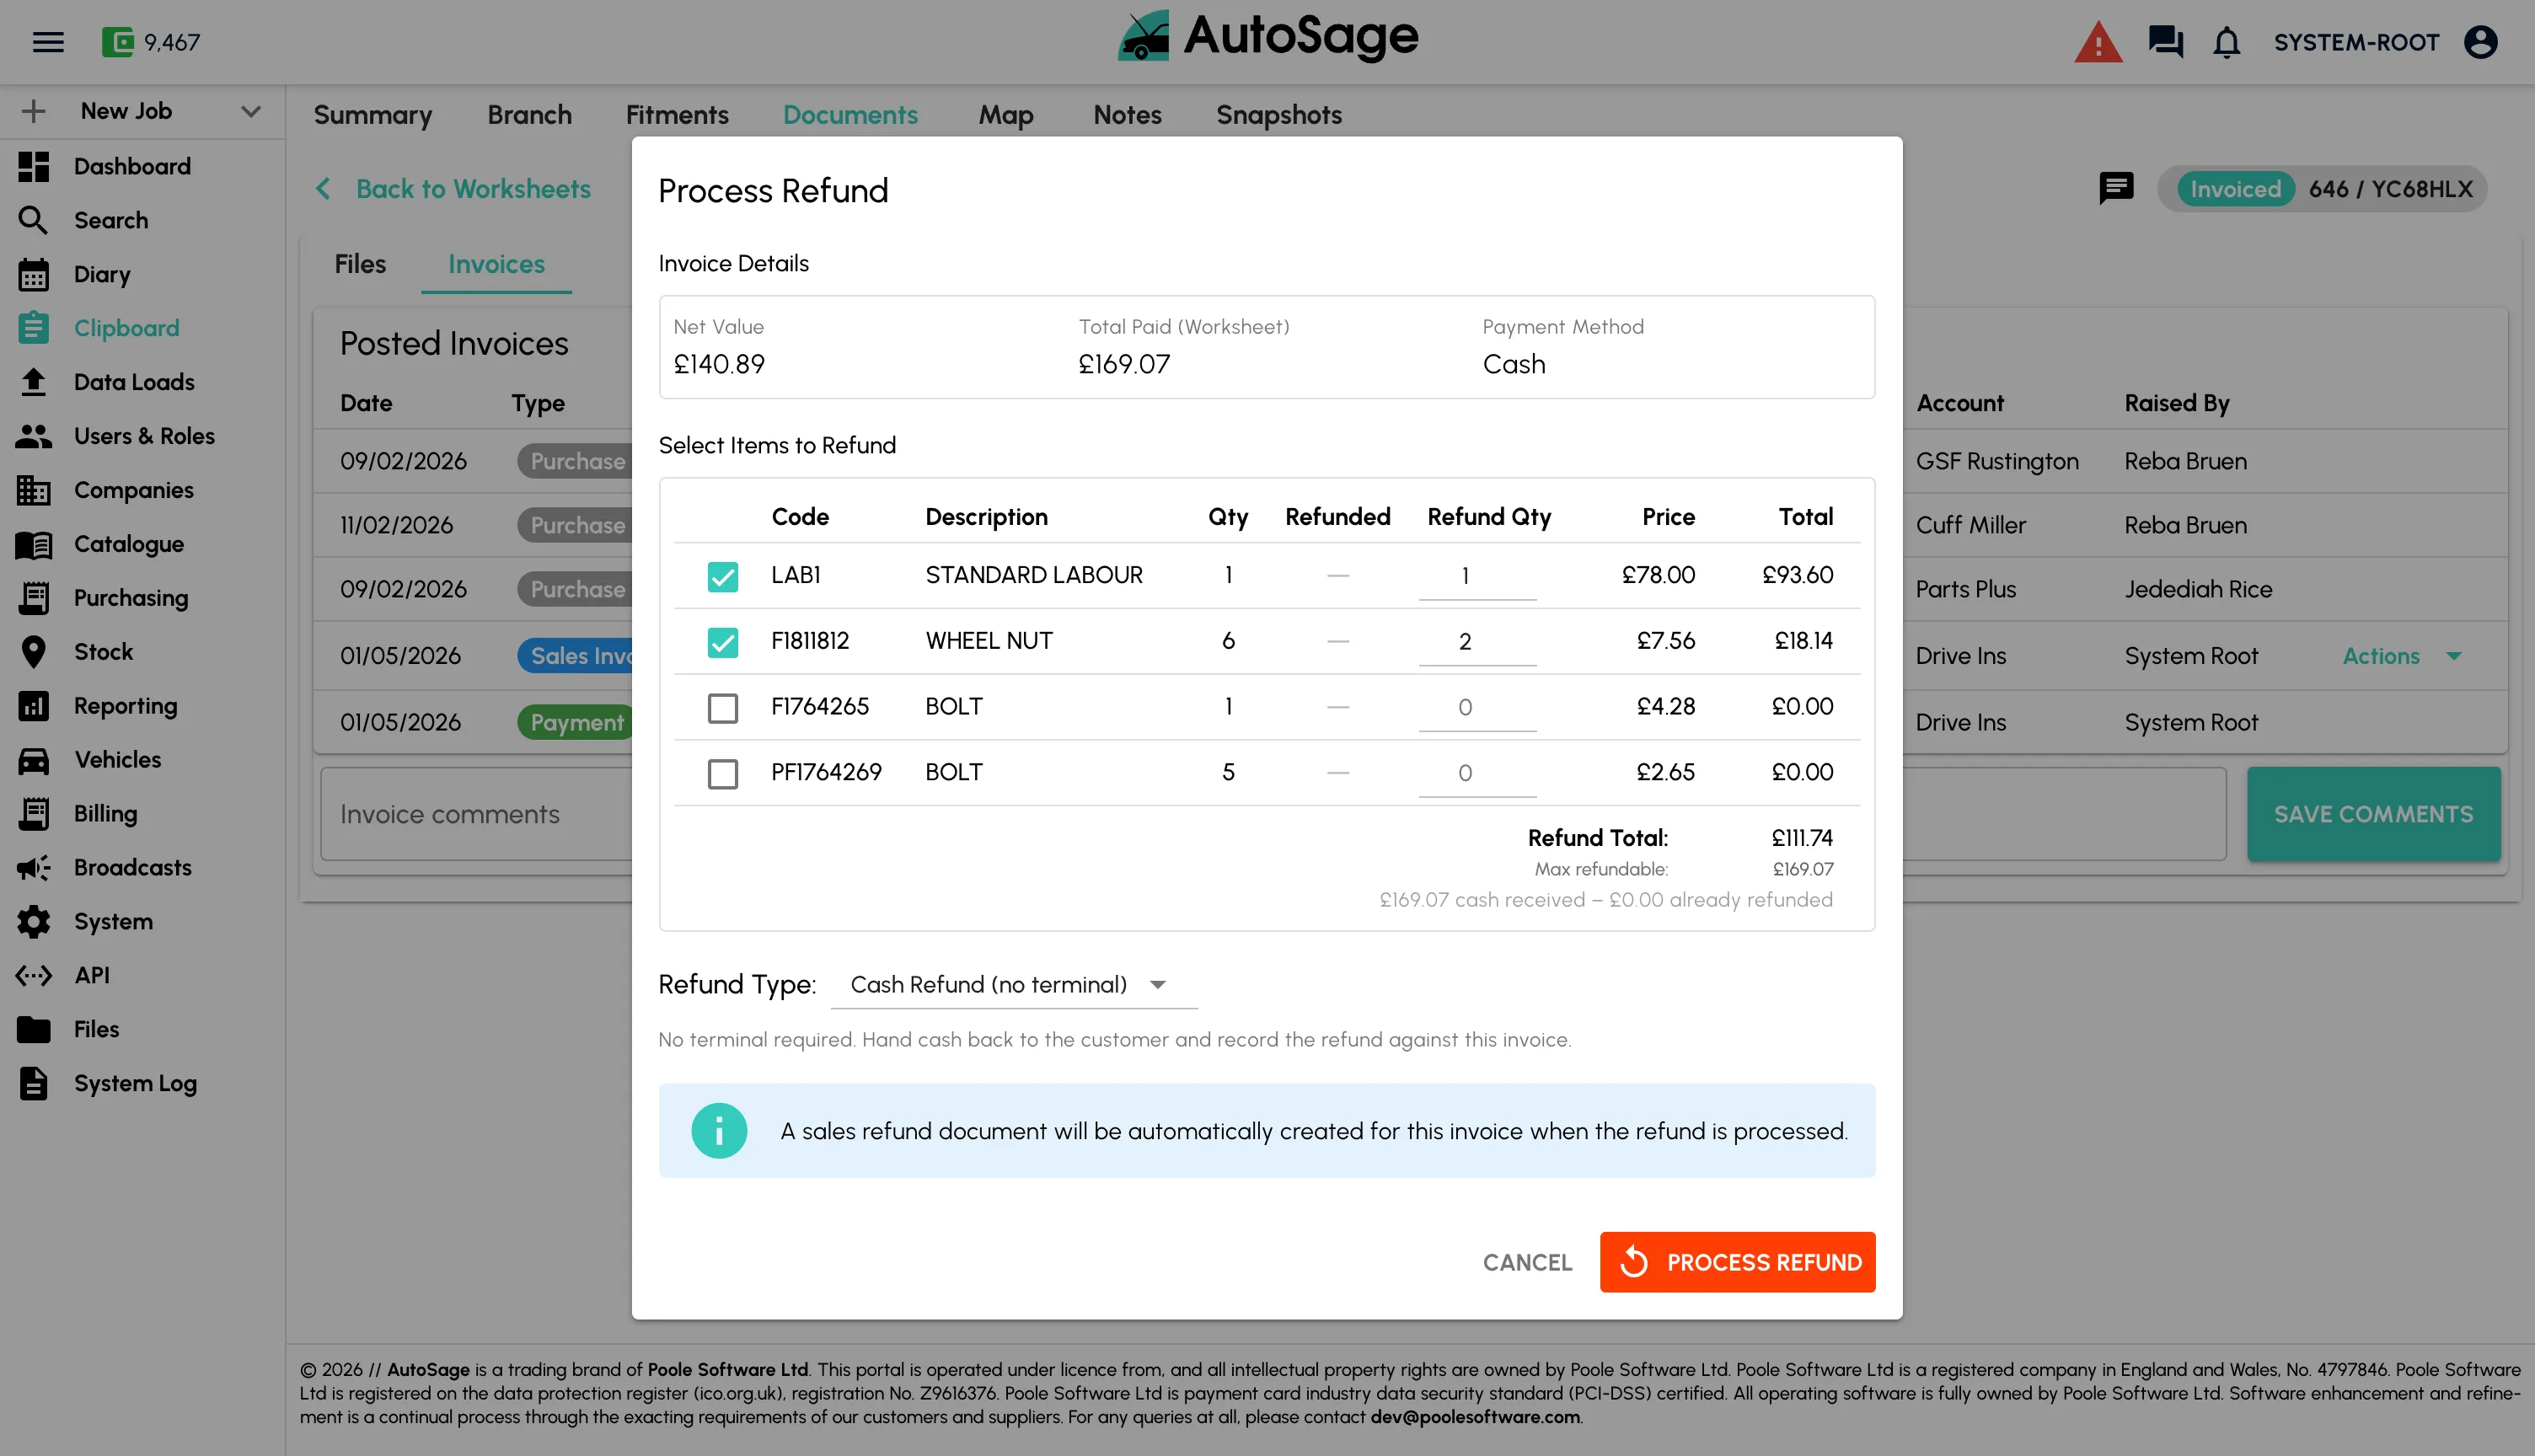Click the Vehicles car icon
Screen dimensions: 2535x1456
(34, 760)
